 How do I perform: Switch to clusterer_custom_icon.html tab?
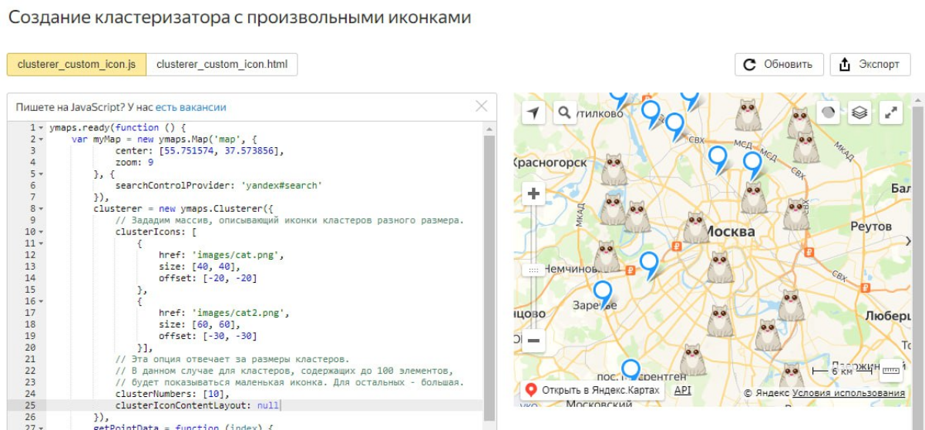(222, 65)
